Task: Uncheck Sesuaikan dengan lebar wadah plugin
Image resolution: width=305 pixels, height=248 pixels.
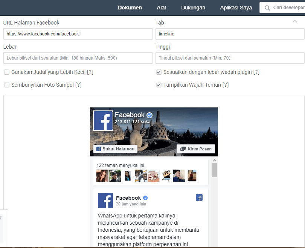Action: pyautogui.click(x=159, y=72)
